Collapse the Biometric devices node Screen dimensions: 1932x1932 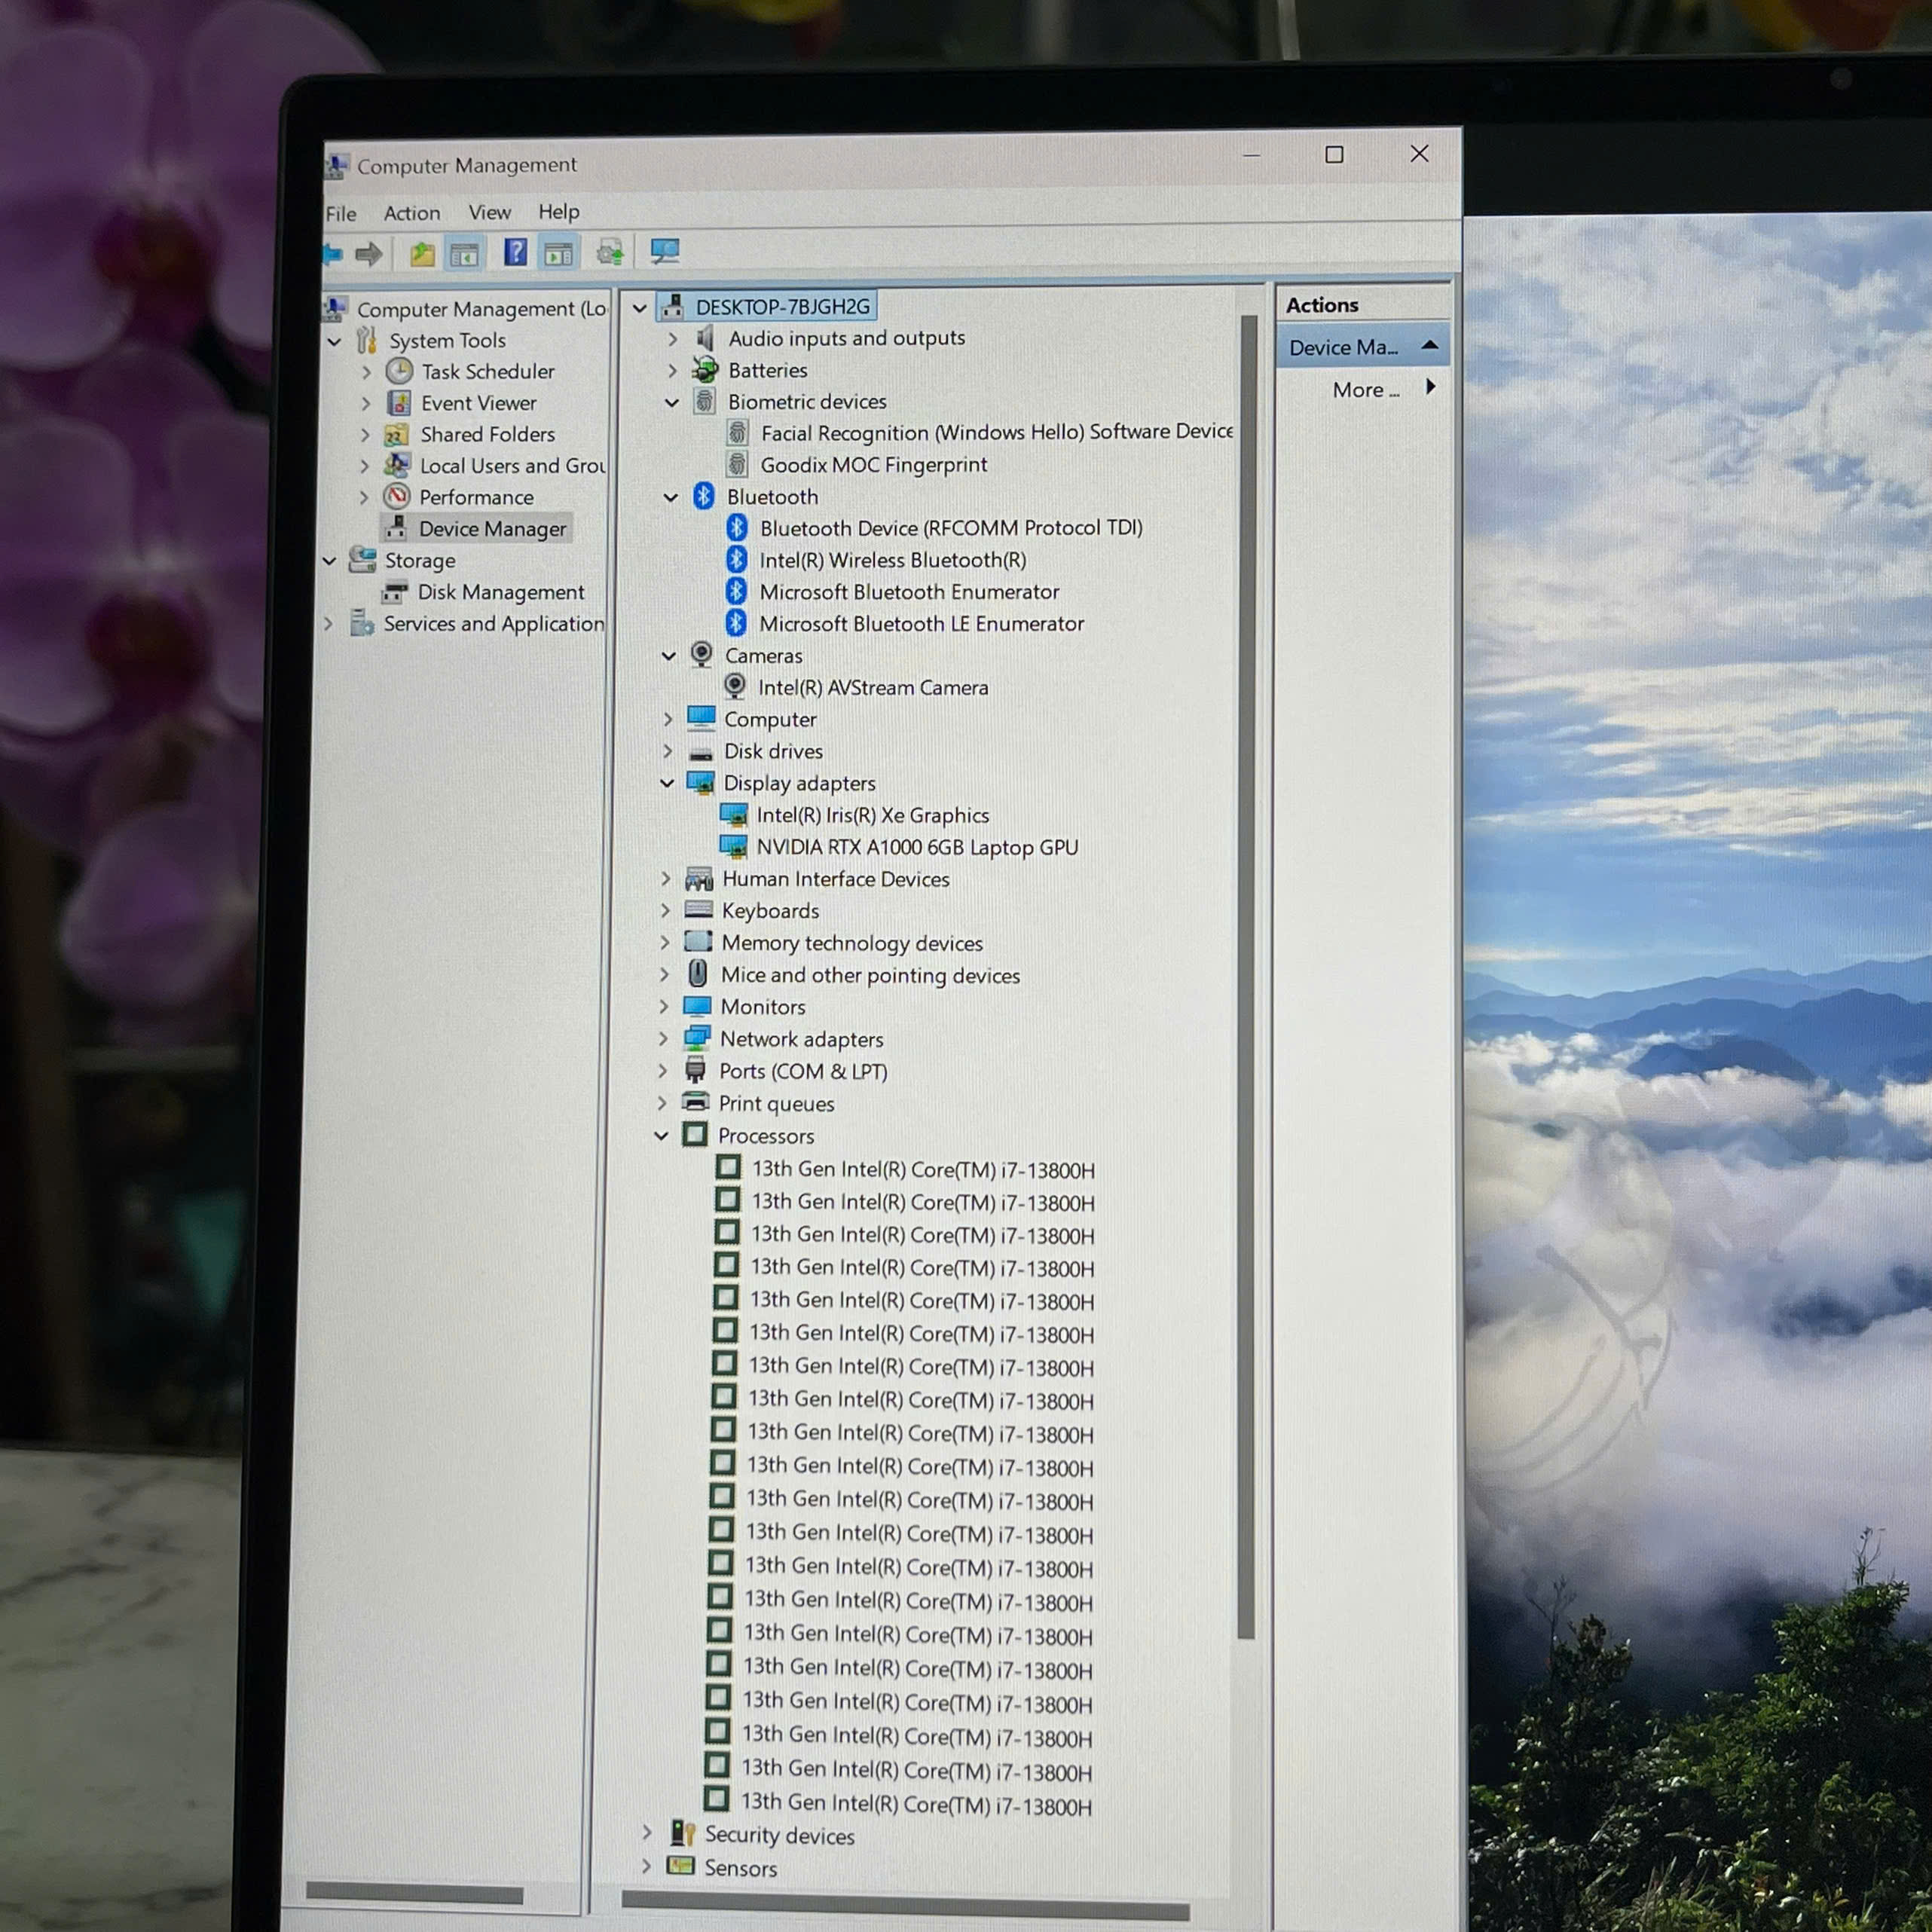tap(673, 402)
